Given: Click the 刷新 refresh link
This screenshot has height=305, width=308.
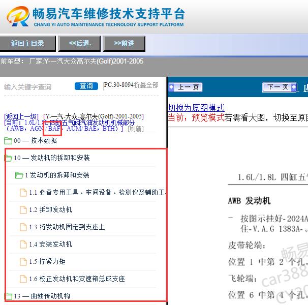Looking at the screenshot, I should [x=136, y=129].
